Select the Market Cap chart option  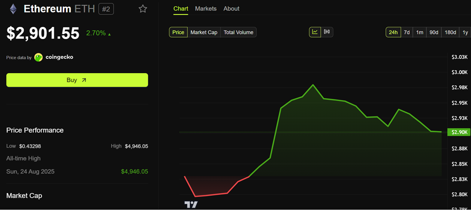[204, 32]
